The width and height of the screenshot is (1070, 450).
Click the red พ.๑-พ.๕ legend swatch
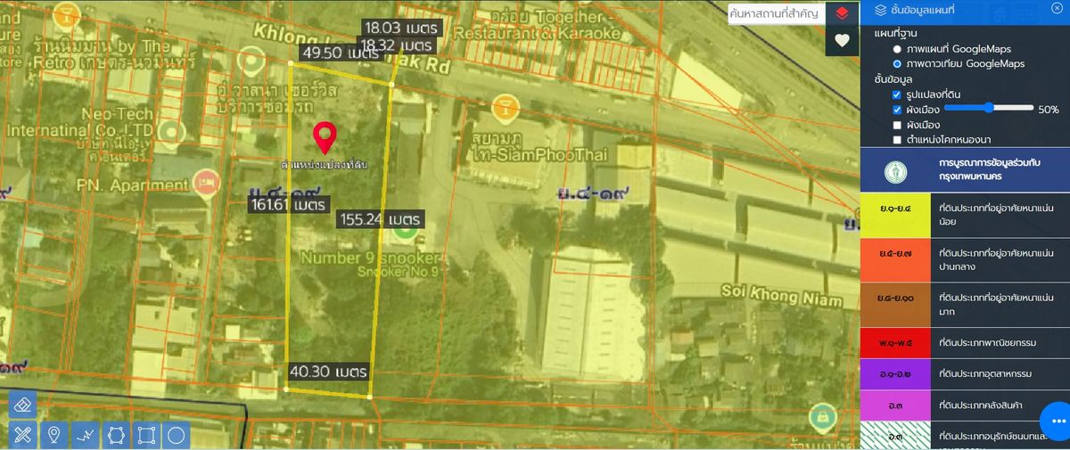pyautogui.click(x=895, y=342)
